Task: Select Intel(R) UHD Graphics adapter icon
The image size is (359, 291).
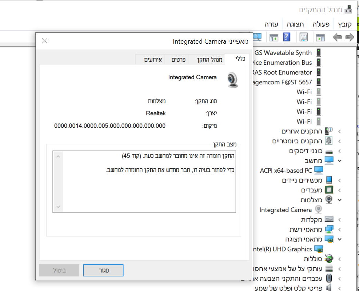Action: point(319,249)
